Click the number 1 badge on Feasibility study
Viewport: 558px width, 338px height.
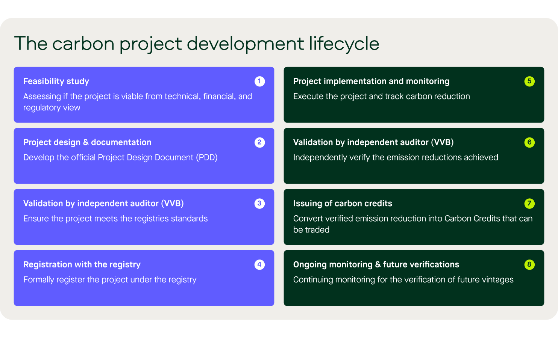coord(259,81)
